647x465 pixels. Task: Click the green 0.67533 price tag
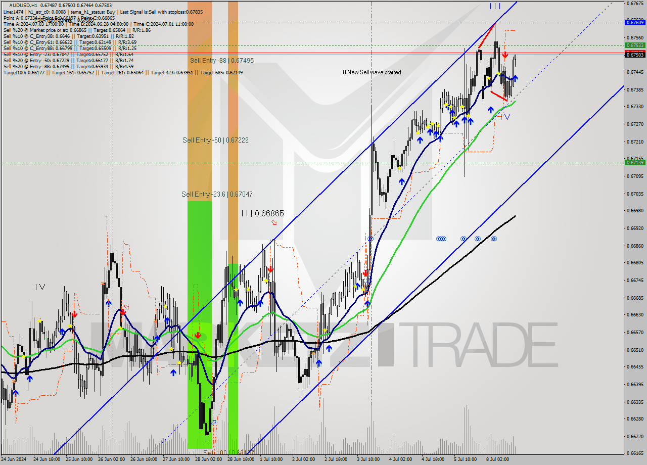coord(635,45)
